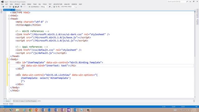Open the DEBUG menu
Screen dimensions: 199x112
point(29,4)
